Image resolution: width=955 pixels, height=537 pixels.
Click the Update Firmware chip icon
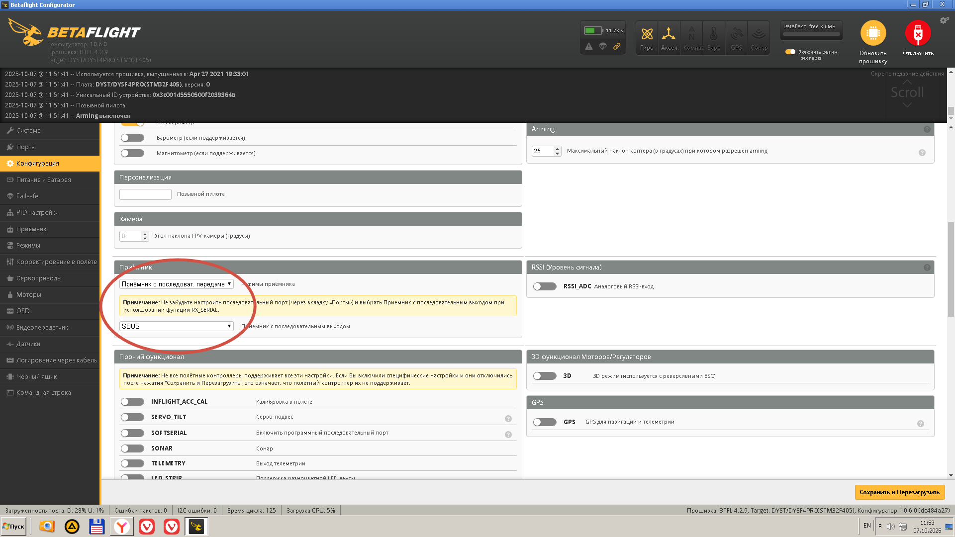[873, 33]
